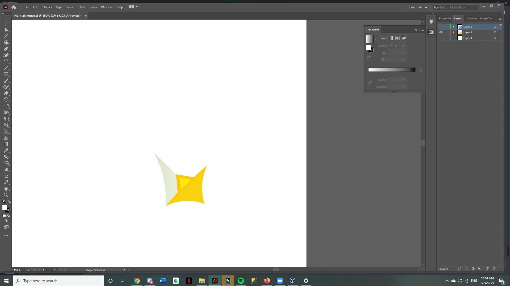Toggle visibility box for Layer 3

click(441, 27)
